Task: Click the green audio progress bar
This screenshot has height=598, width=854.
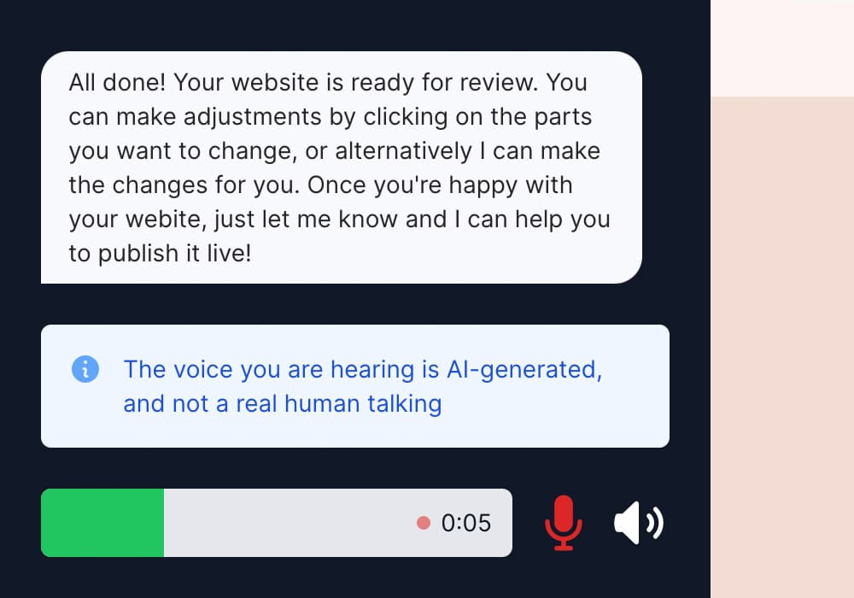Action: click(x=102, y=523)
